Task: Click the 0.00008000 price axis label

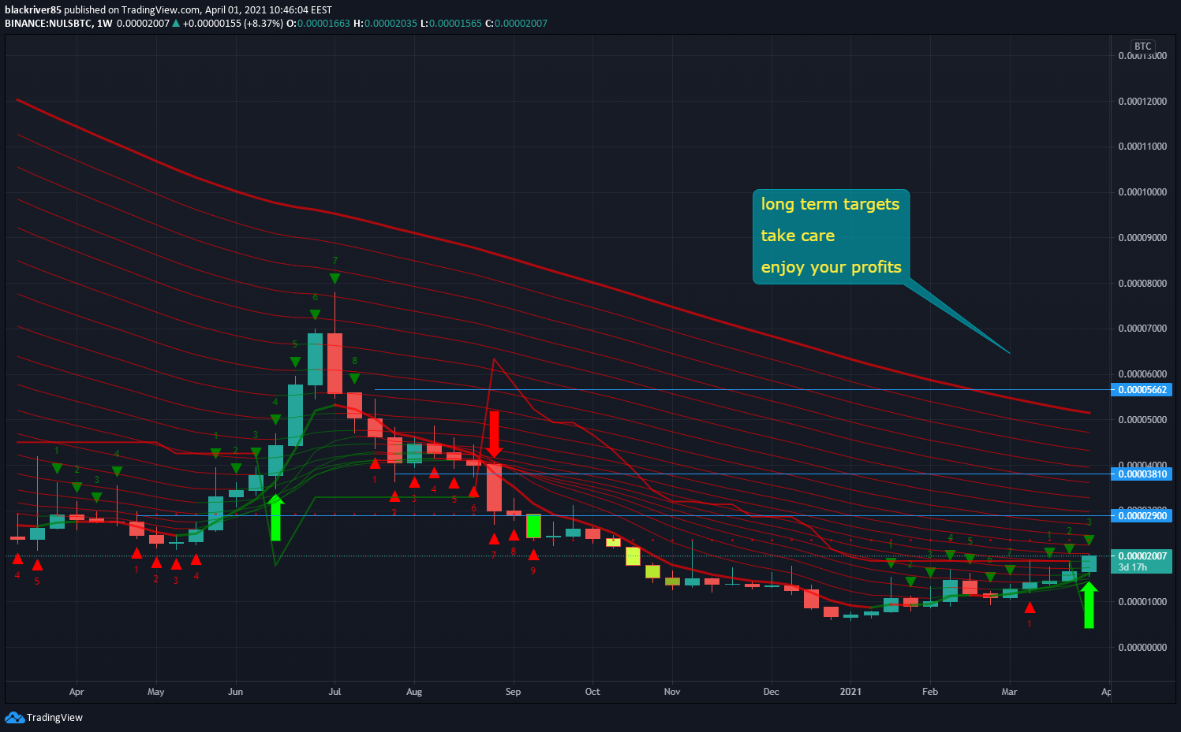Action: (1142, 284)
